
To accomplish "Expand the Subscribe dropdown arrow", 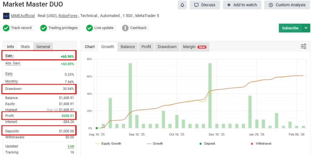I will pos(306,28).
